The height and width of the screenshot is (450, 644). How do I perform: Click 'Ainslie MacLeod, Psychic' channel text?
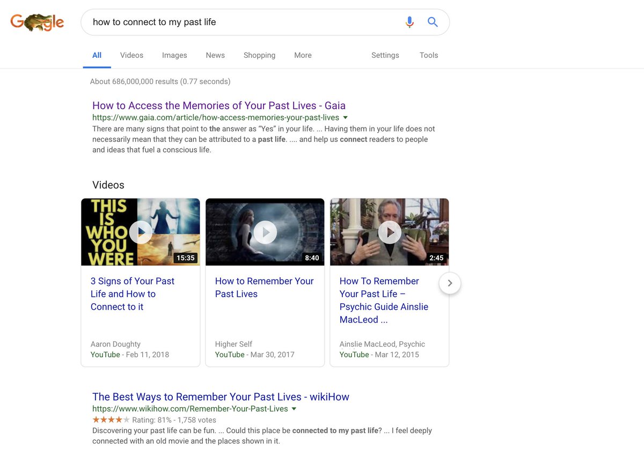point(382,344)
